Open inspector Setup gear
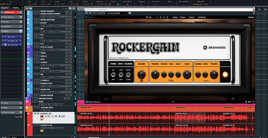The width and height of the screenshot is (268, 138). 21,117
